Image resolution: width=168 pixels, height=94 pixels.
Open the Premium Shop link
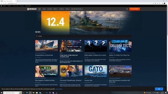16,6
